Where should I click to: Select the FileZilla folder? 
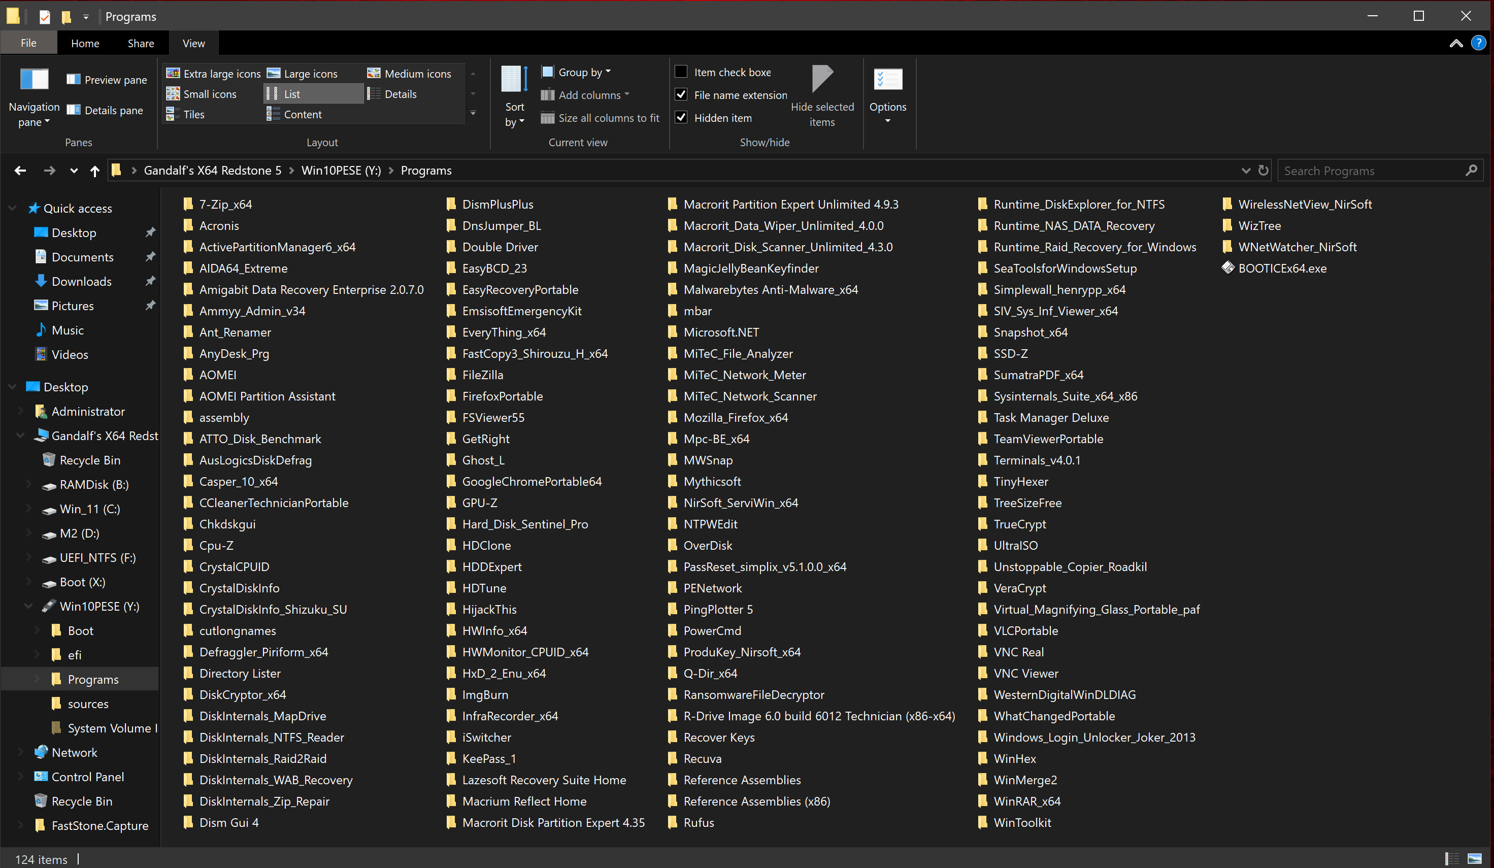[x=475, y=375]
